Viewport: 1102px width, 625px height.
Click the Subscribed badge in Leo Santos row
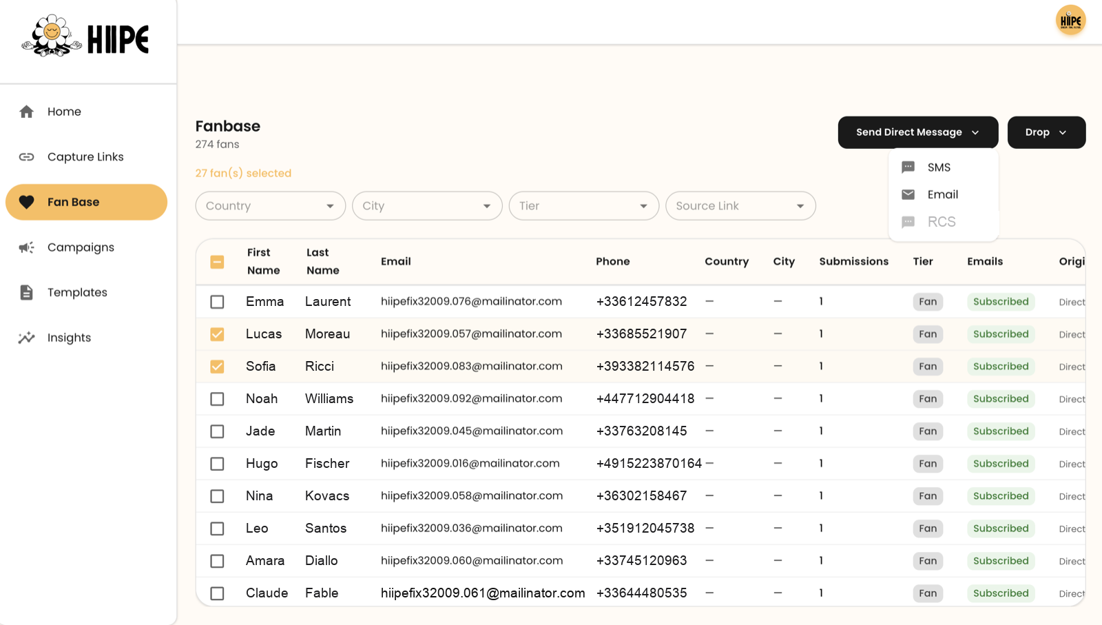pyautogui.click(x=1001, y=529)
